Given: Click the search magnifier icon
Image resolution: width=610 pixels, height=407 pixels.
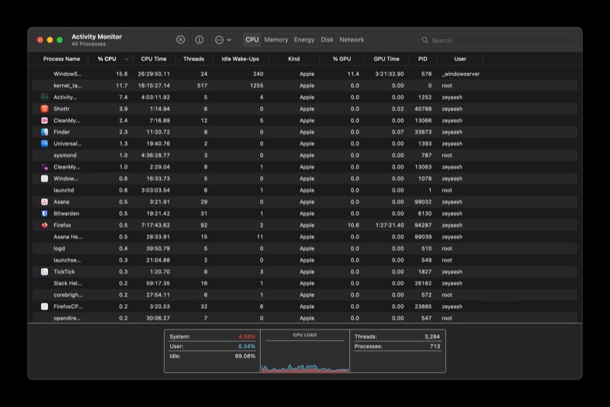Looking at the screenshot, I should click(425, 40).
